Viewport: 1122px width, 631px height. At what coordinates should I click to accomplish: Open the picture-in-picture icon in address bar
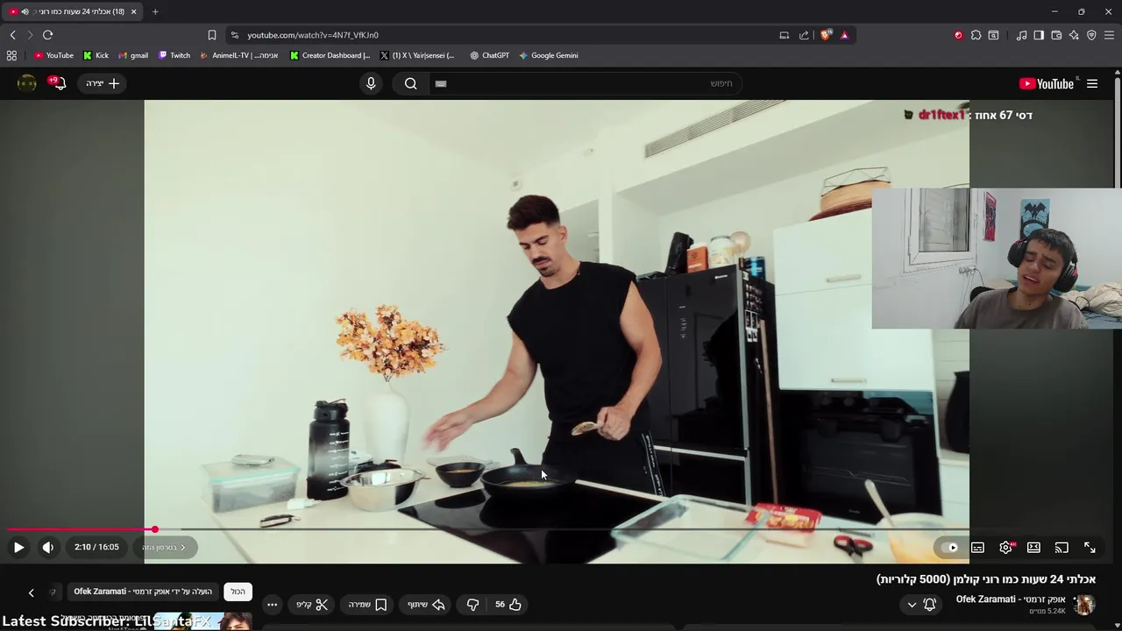pos(785,35)
